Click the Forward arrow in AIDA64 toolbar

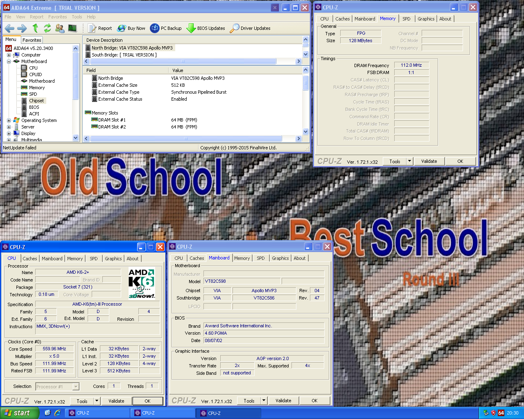(x=22, y=28)
